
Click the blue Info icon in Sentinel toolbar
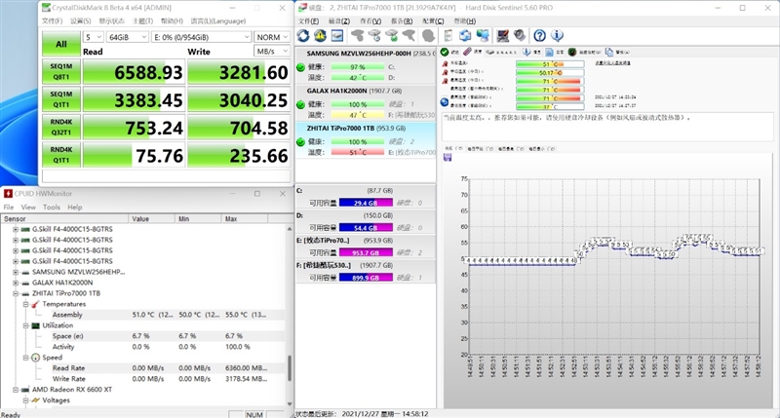[x=557, y=36]
